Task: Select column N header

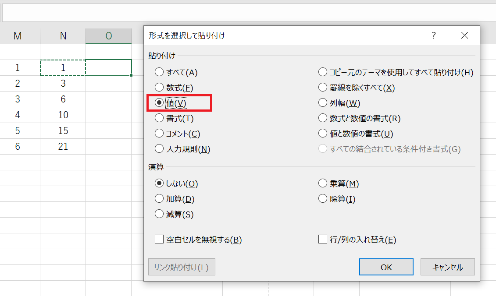Action: click(63, 36)
